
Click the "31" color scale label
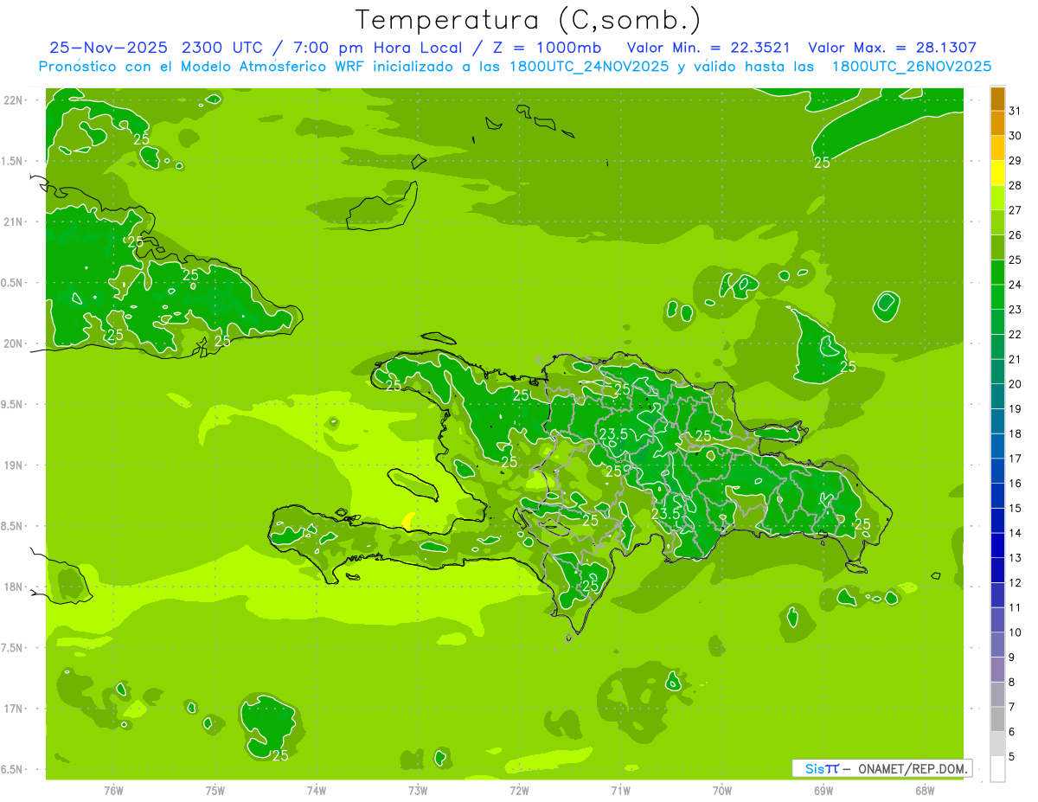coord(1016,111)
